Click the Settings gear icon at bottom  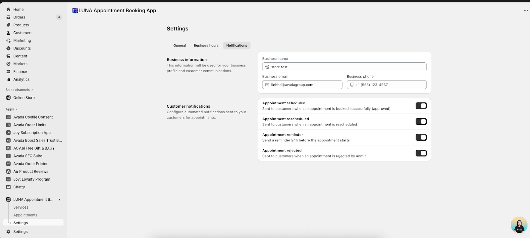8,232
